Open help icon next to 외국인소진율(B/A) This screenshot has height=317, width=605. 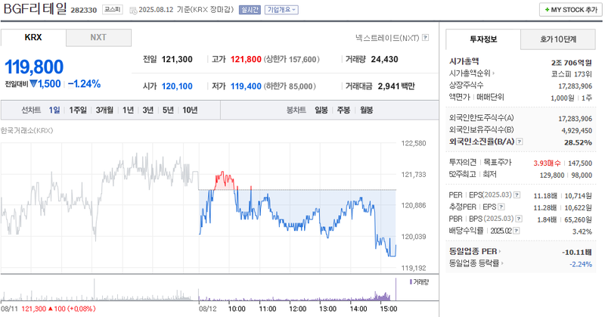520,141
